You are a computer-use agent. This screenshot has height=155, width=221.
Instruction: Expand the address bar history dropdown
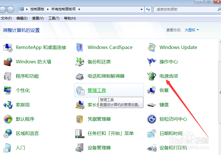[x=141, y=9]
